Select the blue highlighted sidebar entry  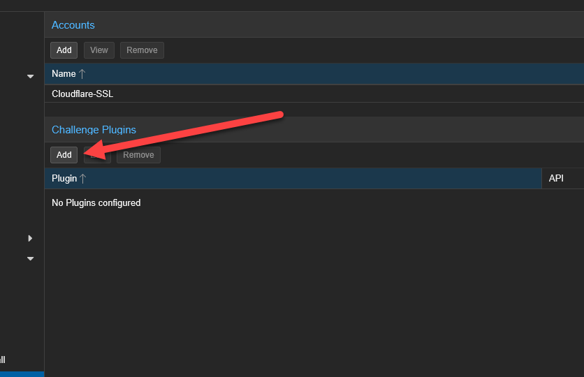pos(22,374)
